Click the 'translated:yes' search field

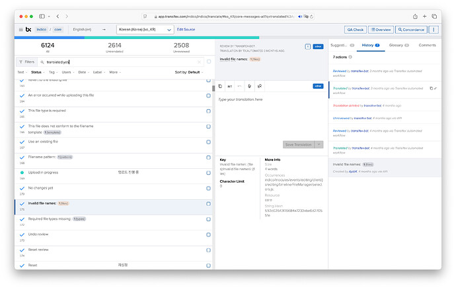pyautogui.click(x=121, y=62)
